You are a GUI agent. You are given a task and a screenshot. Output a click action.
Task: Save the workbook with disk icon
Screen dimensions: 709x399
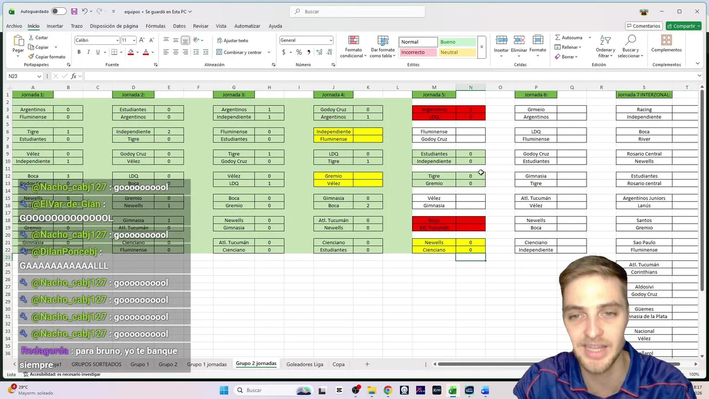(74, 11)
